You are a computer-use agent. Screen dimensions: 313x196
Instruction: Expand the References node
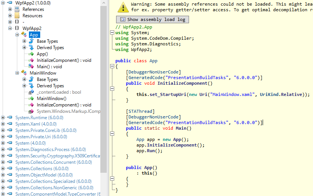pyautogui.click(x=10, y=9)
